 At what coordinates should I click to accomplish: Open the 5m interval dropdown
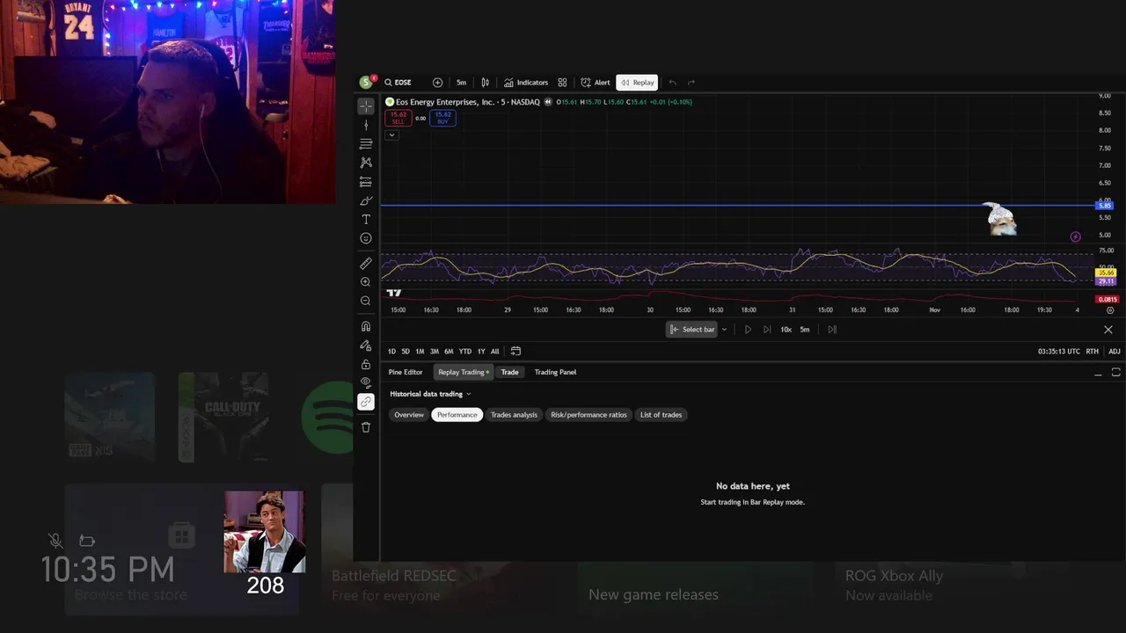(461, 83)
